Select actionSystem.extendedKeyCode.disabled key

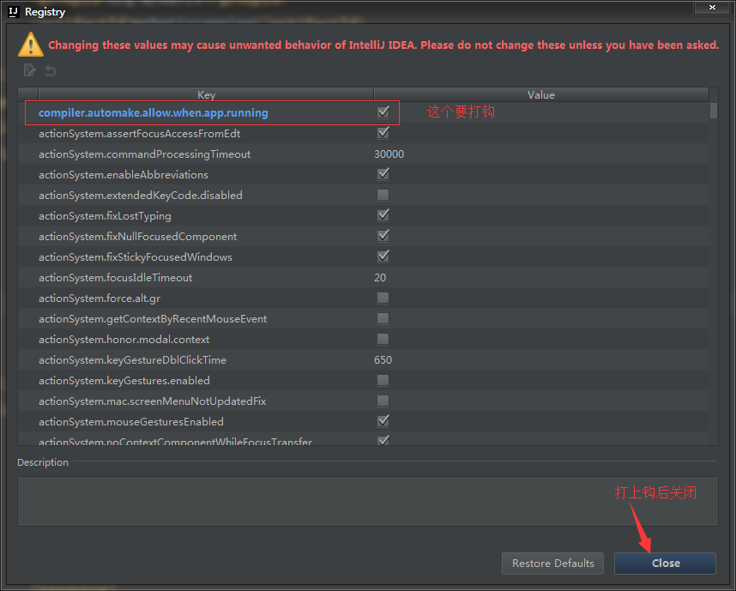tap(141, 196)
